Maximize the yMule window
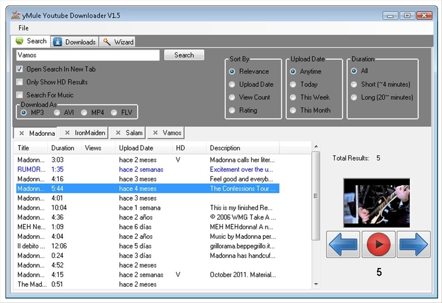 point(407,15)
